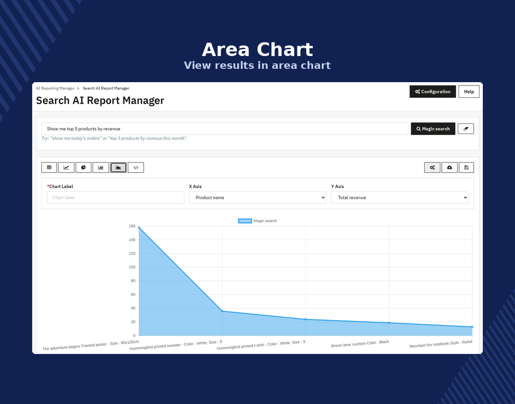
Task: Click 'Hummingbird printed t-shirt' axis label
Action: 261,345
